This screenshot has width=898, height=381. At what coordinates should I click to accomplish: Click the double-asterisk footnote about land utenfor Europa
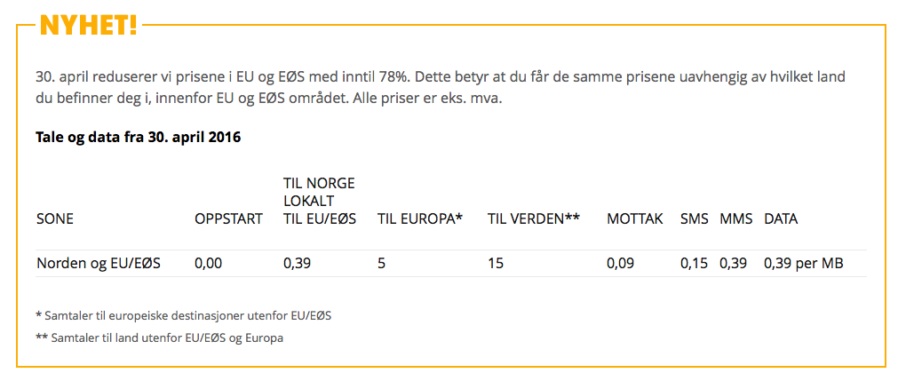(x=159, y=338)
